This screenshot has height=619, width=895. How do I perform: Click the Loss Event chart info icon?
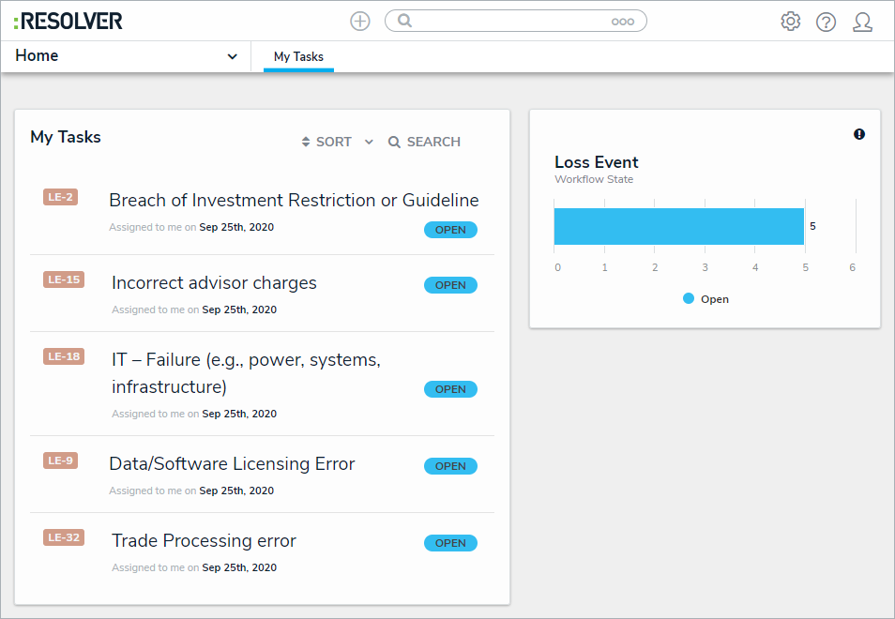859,134
